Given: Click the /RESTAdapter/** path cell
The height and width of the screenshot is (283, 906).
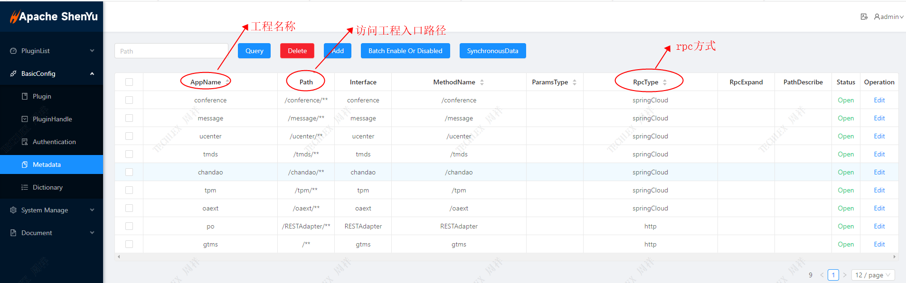Looking at the screenshot, I should point(306,226).
